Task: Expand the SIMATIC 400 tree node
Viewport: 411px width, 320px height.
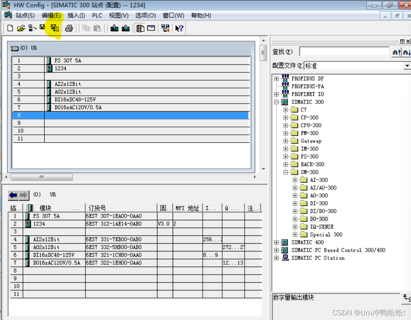Action: 276,242
